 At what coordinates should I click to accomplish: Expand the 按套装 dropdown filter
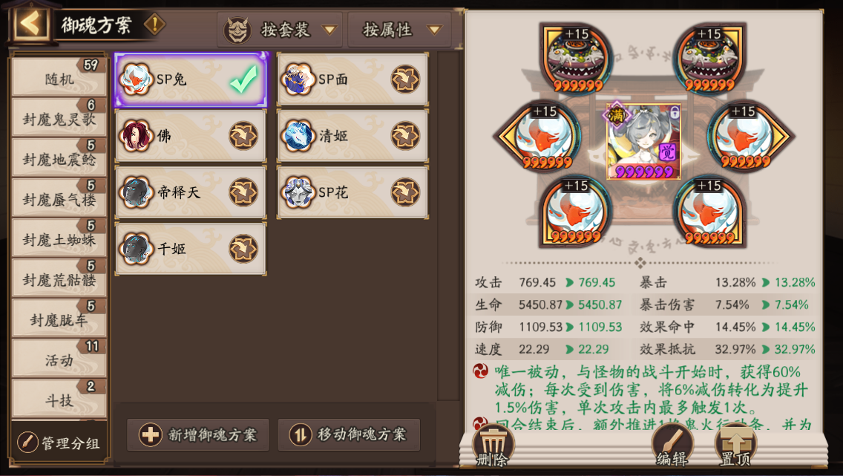coord(280,30)
